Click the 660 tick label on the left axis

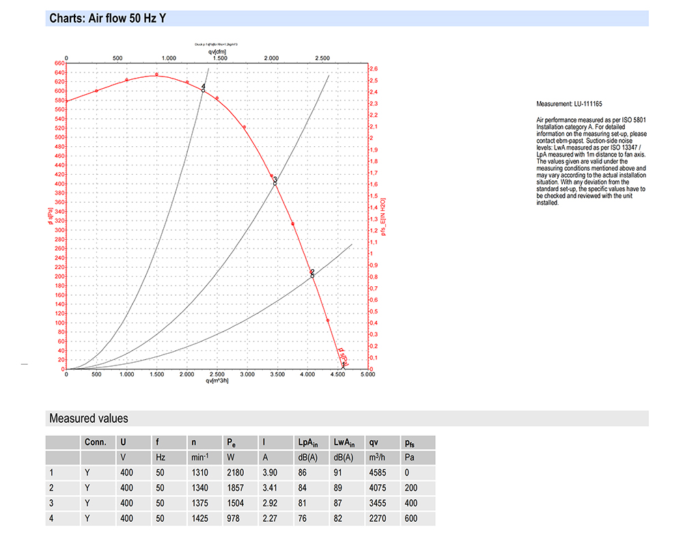click(58, 64)
